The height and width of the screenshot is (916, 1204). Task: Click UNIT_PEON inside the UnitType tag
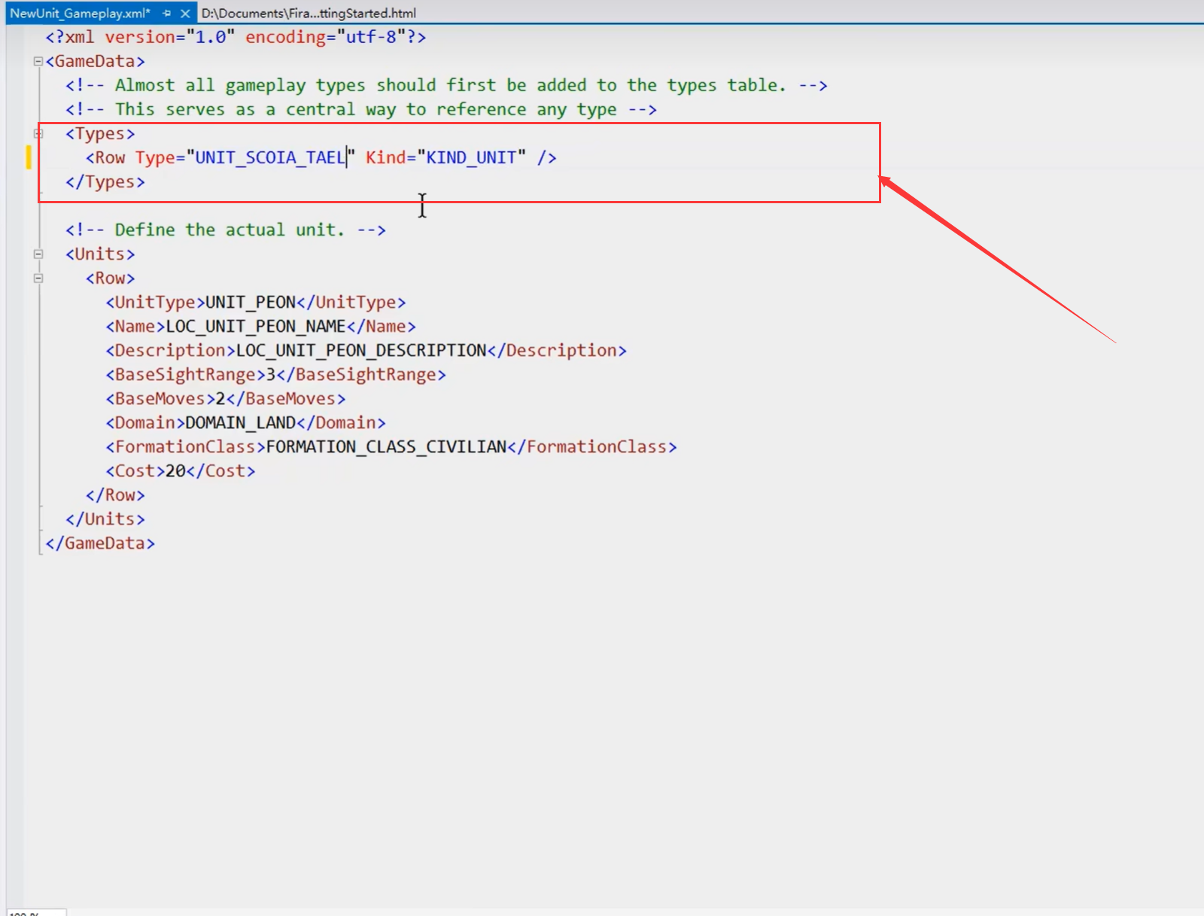pos(251,303)
